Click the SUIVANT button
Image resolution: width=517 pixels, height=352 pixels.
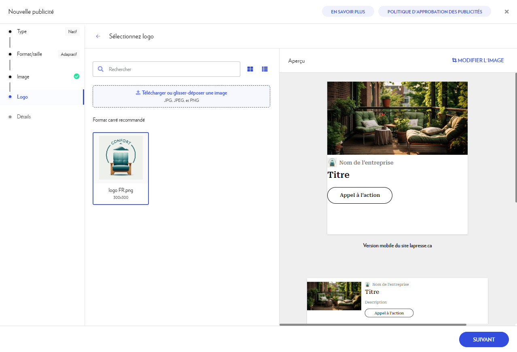483,339
